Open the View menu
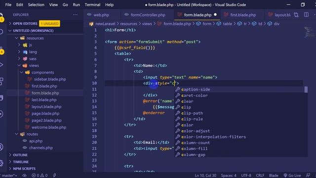316x178 pixels. (x=53, y=4)
